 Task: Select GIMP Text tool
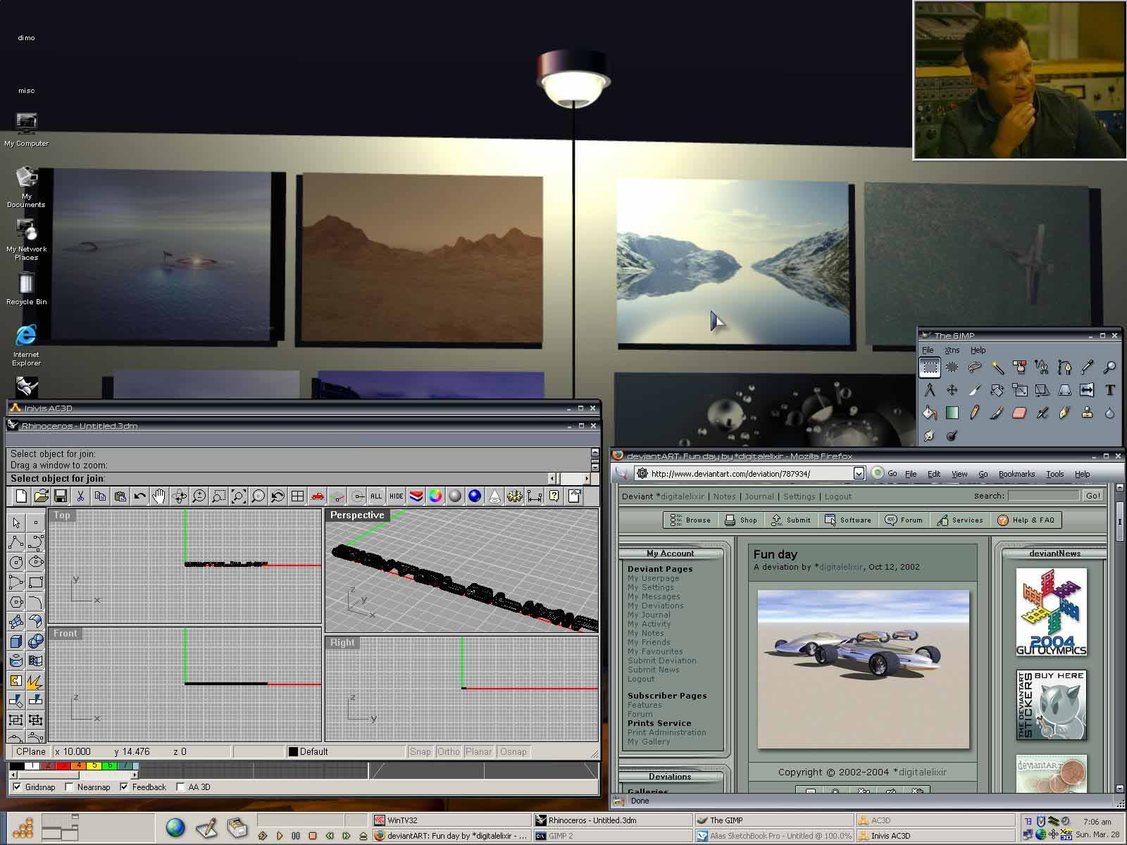point(1110,390)
